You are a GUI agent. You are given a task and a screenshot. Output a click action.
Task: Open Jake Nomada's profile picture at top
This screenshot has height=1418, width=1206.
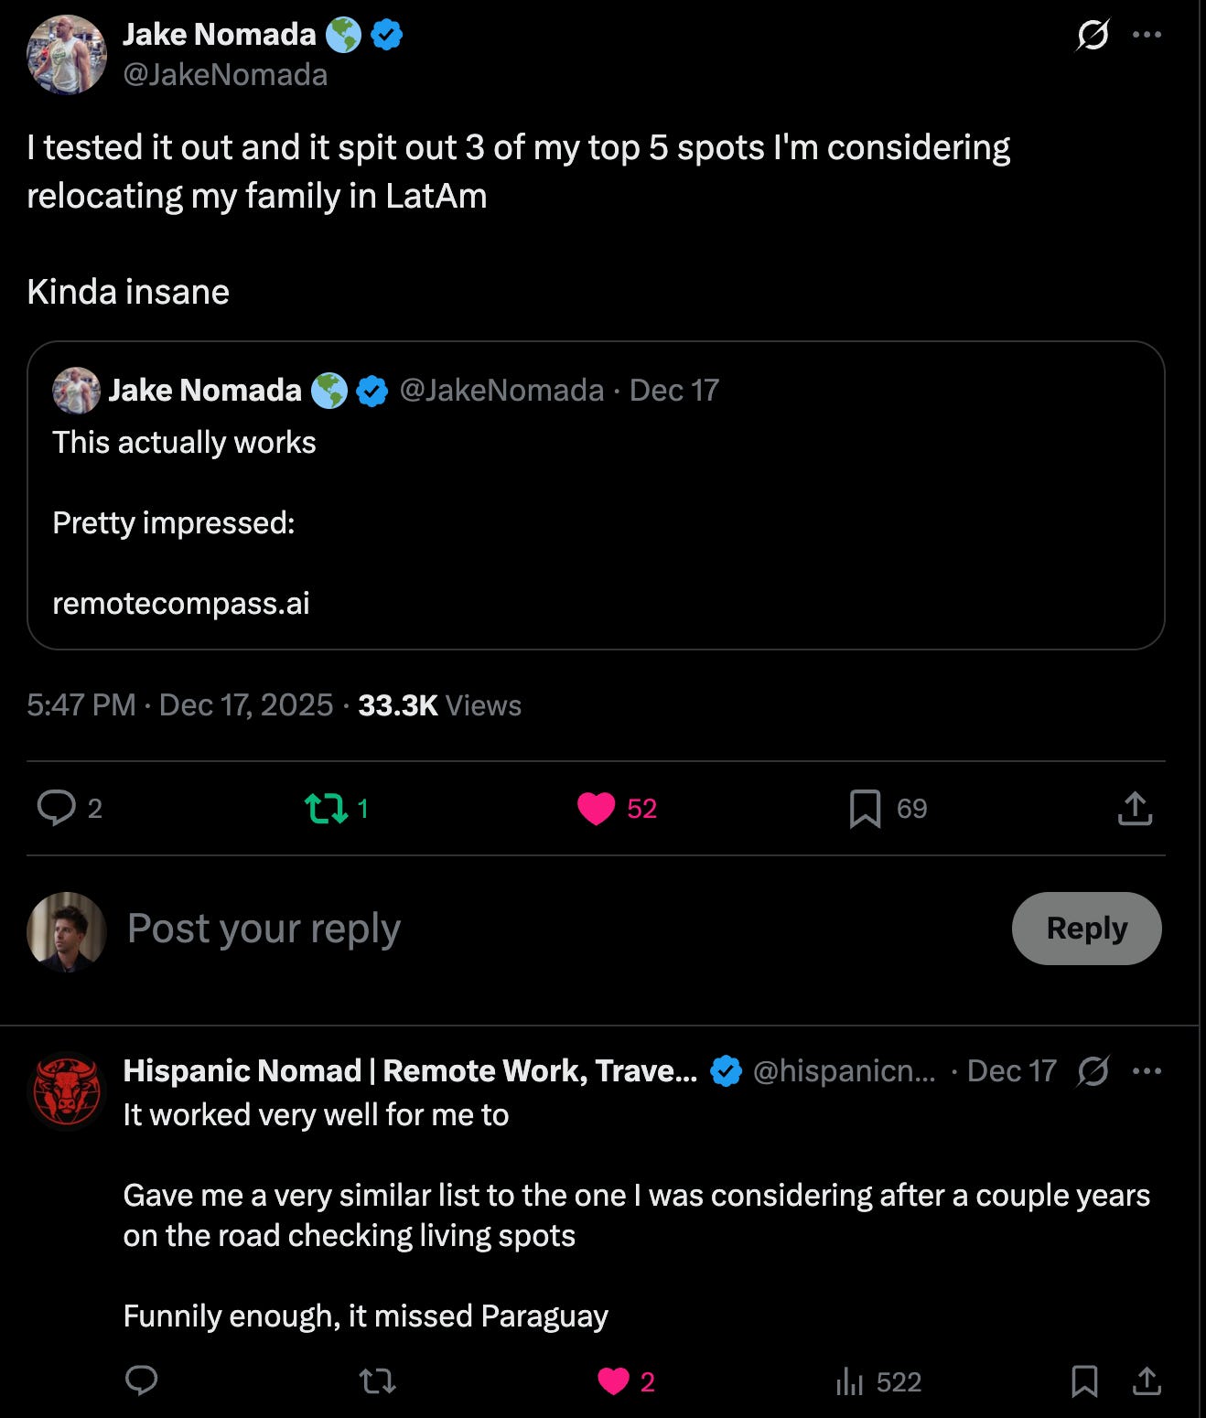pos(67,55)
